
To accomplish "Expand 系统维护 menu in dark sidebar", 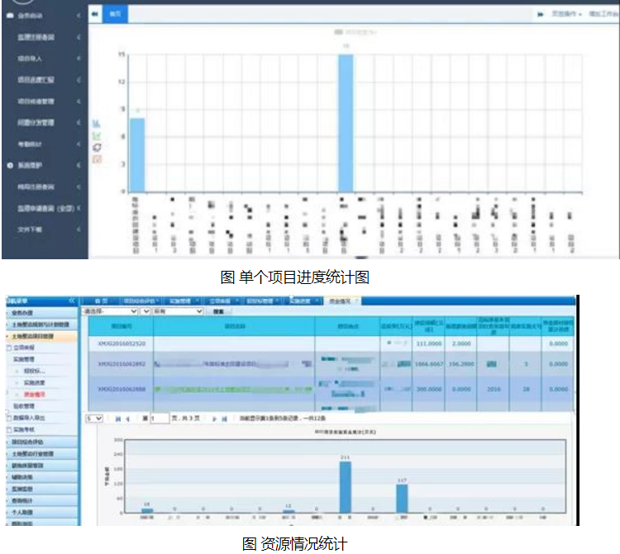I will [79, 165].
